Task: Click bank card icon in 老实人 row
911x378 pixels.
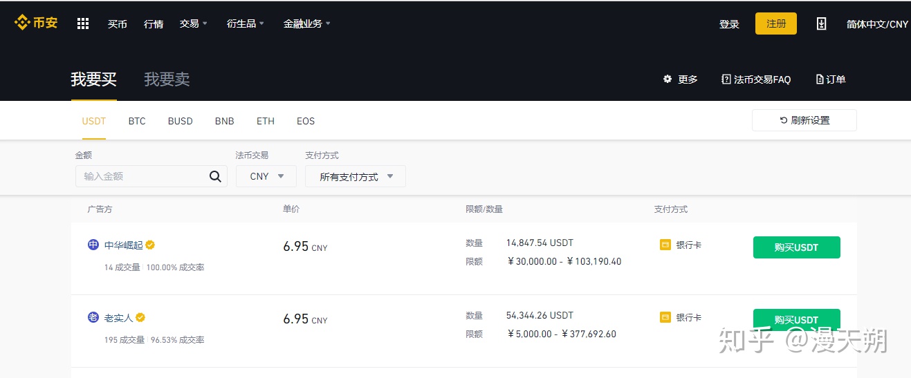Action: [665, 317]
